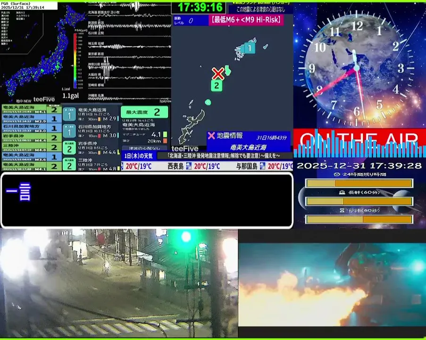Click the depth 20km value
The width and height of the screenshot is (426, 340).
pyautogui.click(x=154, y=141)
